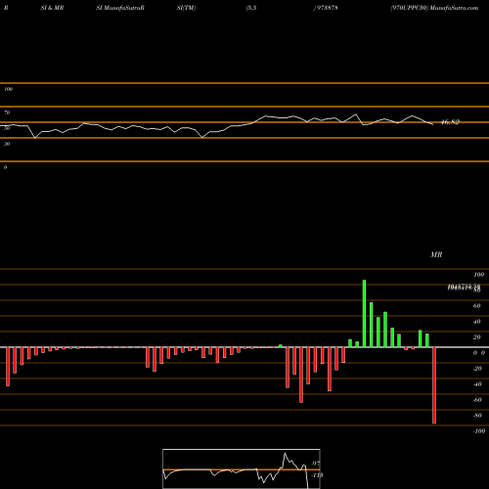Image resolution: width=489 pixels, height=489 pixels.
Task: Click the 'SI MunafaSutraR' header text
Action: (120, 8)
